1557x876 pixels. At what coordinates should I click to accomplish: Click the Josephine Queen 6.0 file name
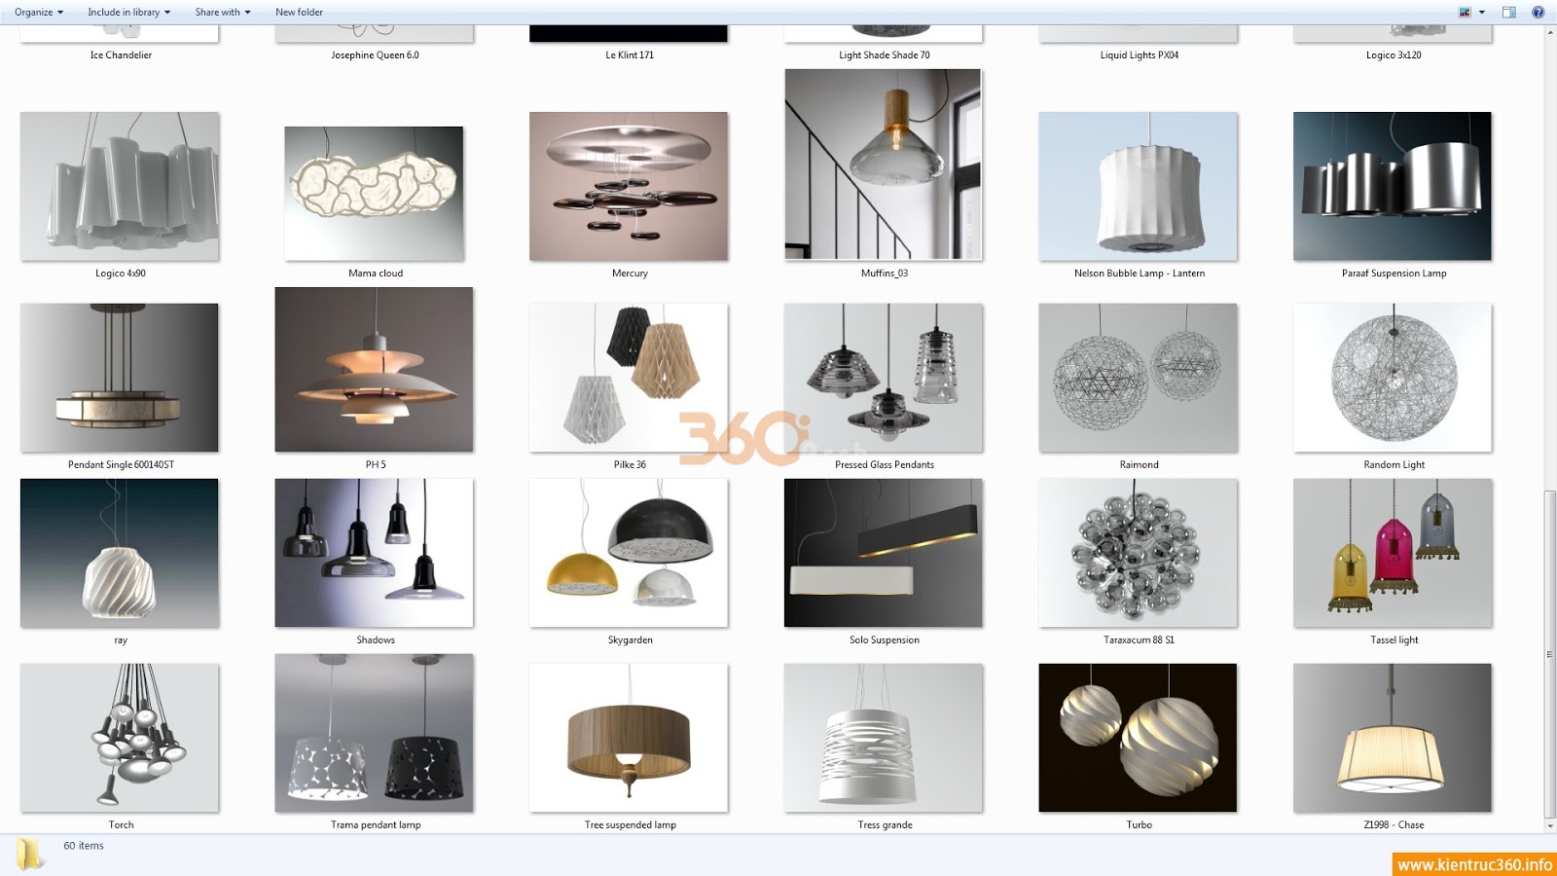coord(375,55)
